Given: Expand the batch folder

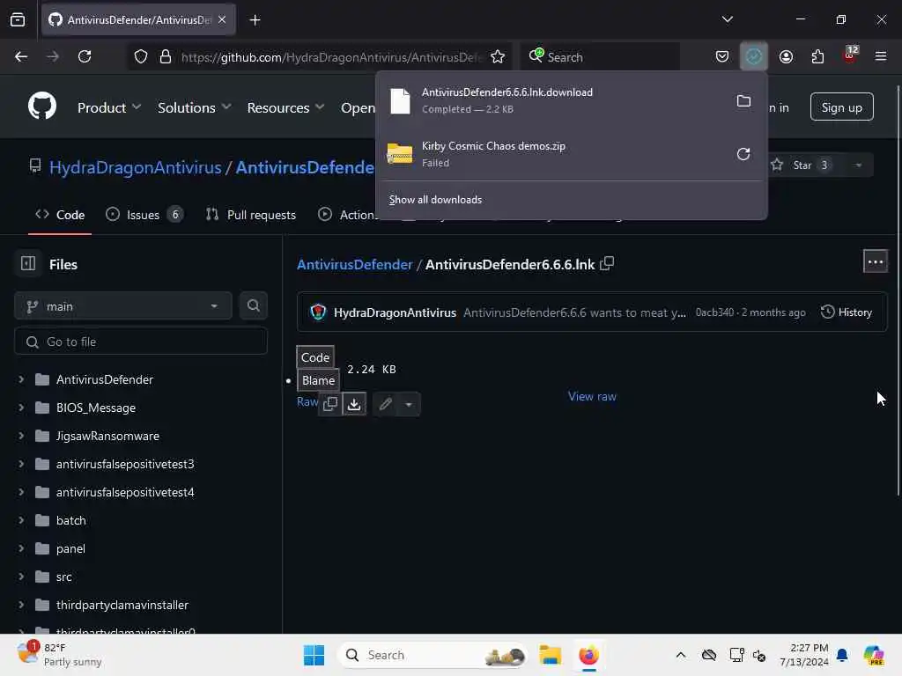Looking at the screenshot, I should coord(21,520).
